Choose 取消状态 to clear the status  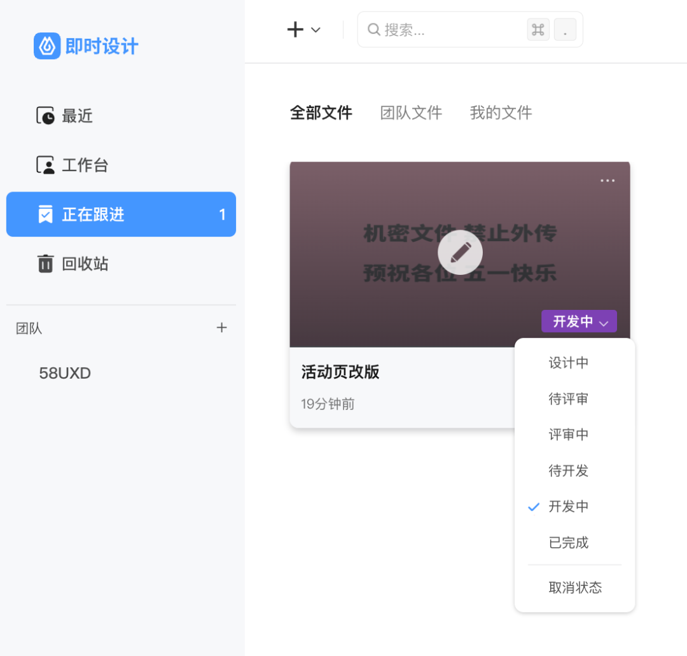[575, 587]
